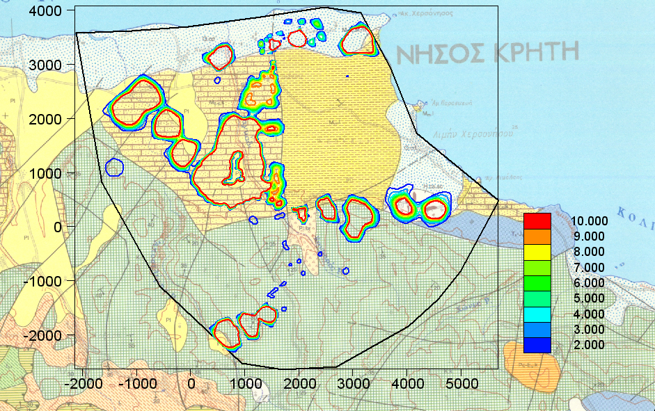The image size is (655, 411).
Task: Click the vertical axis label "4000"
Action: coord(45,11)
